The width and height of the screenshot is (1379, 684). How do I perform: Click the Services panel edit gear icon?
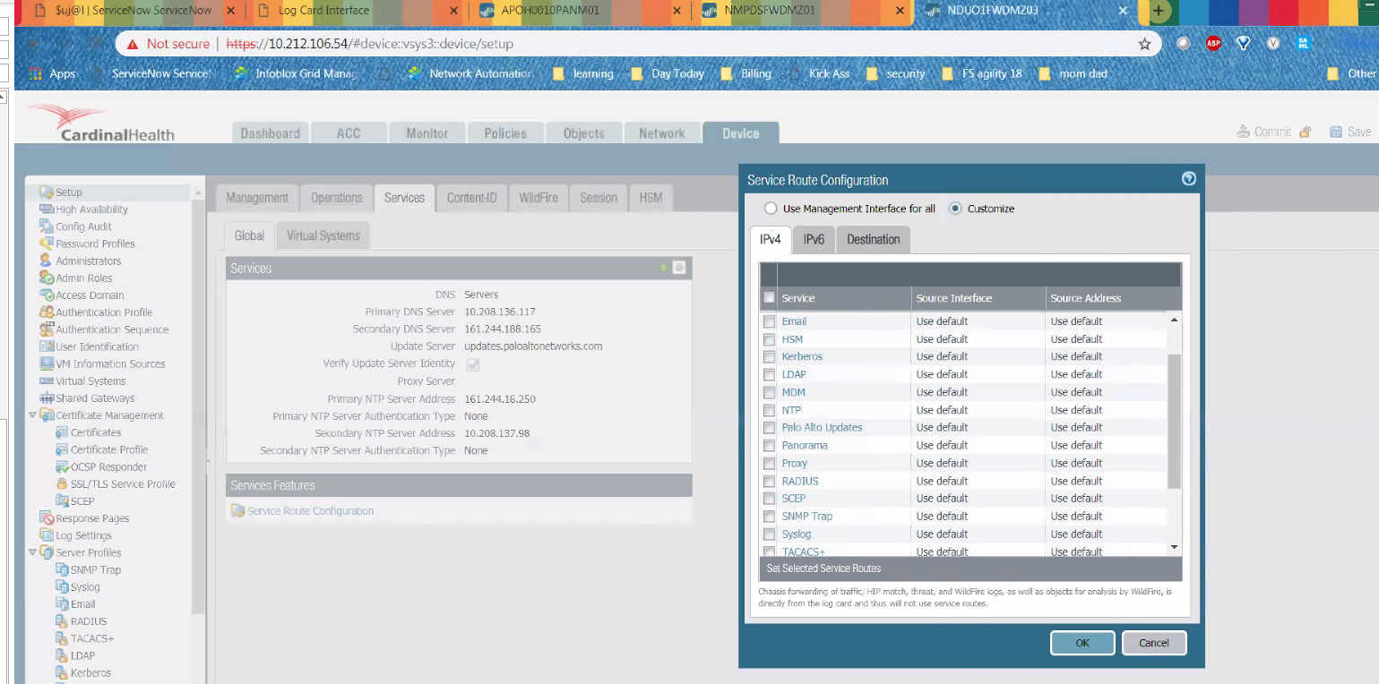point(679,268)
